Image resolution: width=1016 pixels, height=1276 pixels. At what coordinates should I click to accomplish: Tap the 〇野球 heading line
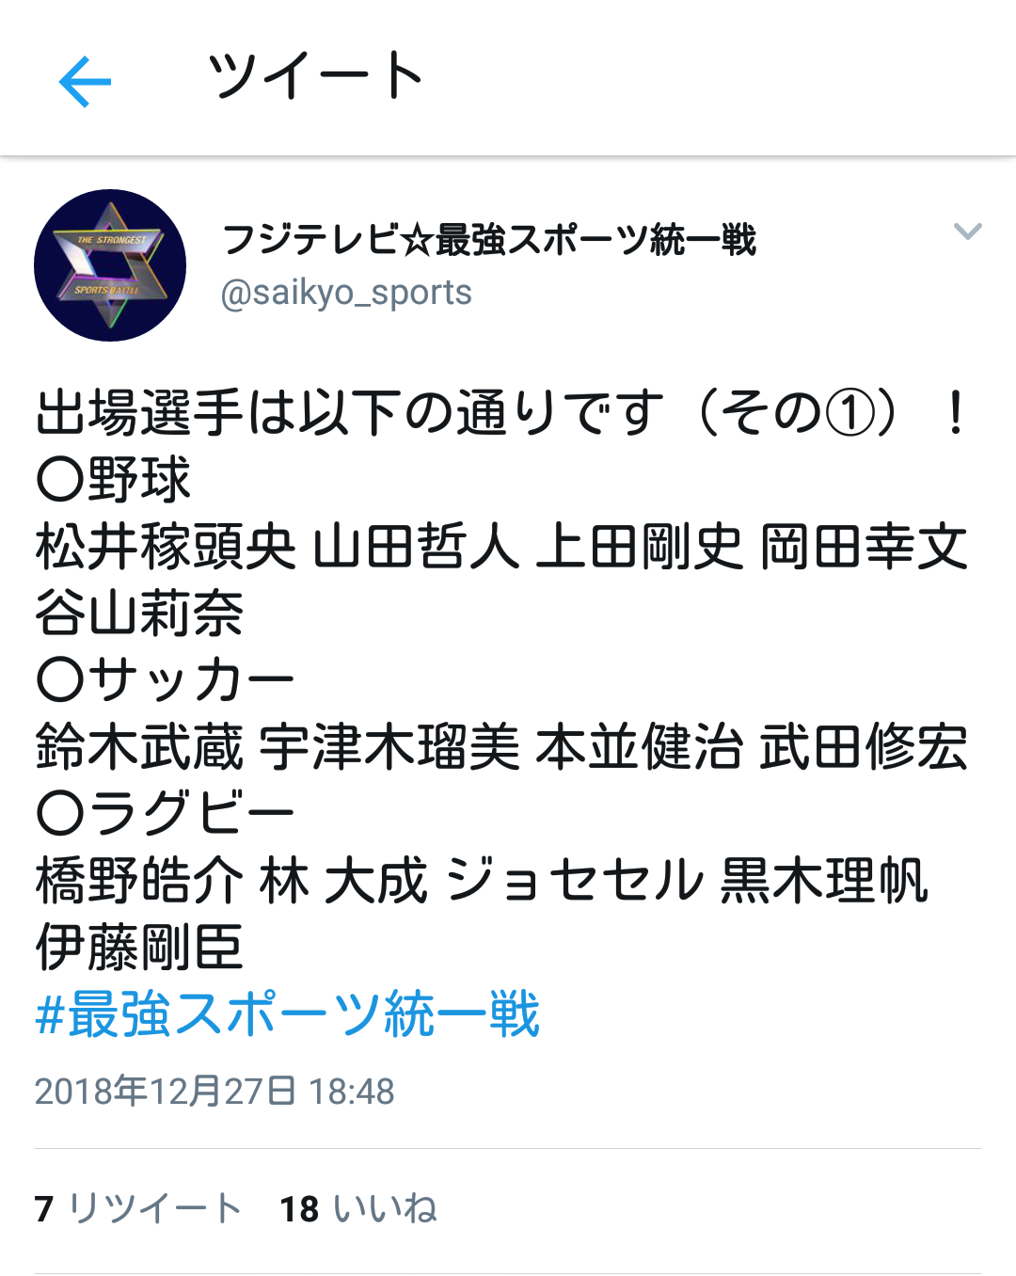(113, 480)
